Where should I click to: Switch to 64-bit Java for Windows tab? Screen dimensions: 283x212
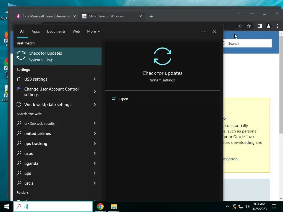pyautogui.click(x=112, y=16)
